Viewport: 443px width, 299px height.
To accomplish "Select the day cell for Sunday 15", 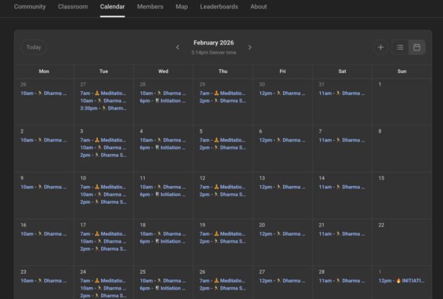I will click(402, 196).
